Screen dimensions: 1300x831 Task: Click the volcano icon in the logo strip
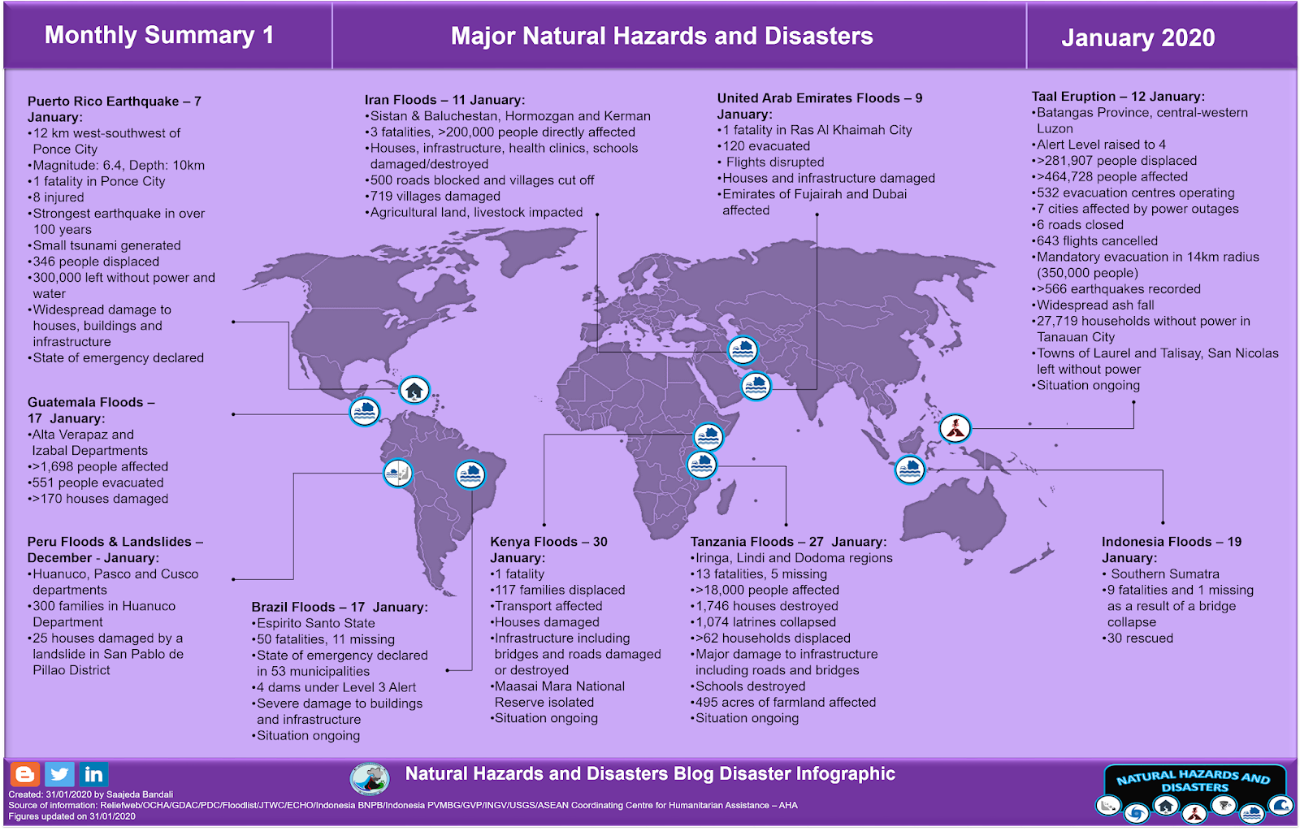[1194, 814]
